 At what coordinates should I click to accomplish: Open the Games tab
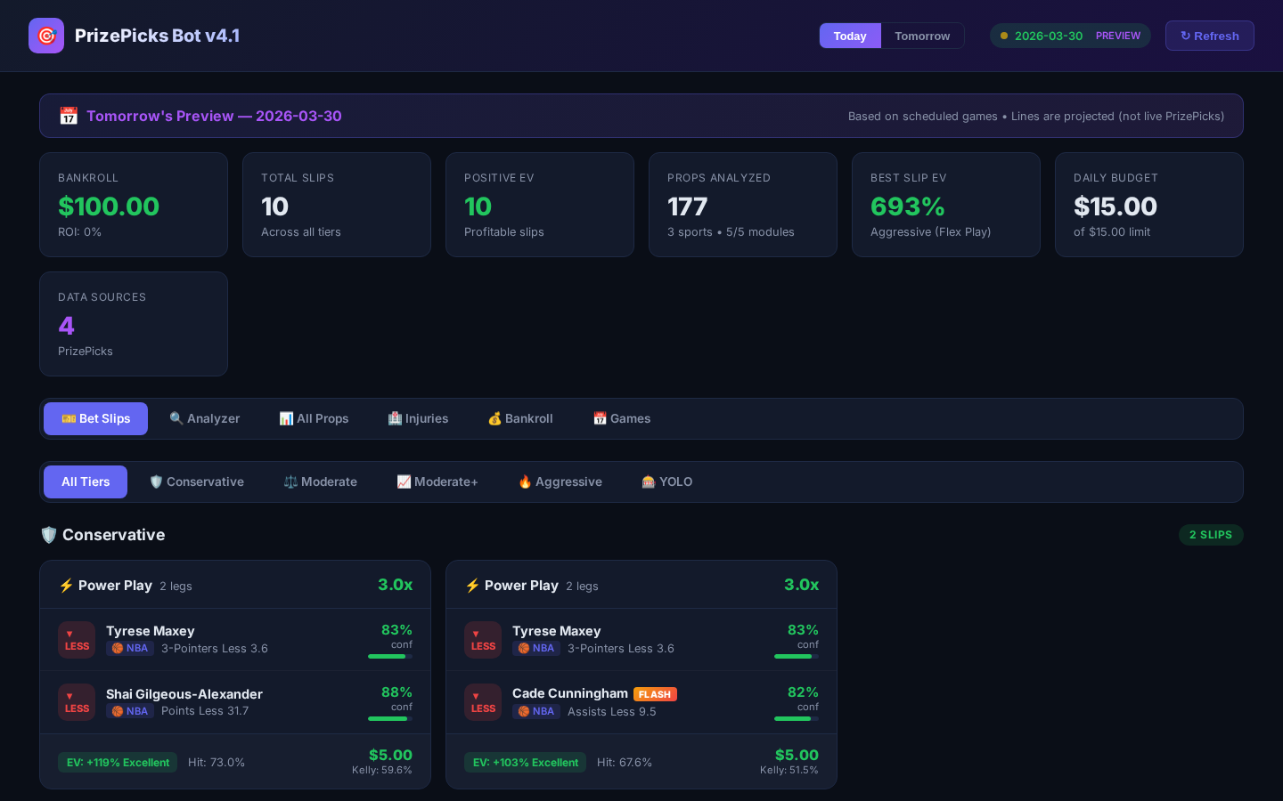coord(622,418)
